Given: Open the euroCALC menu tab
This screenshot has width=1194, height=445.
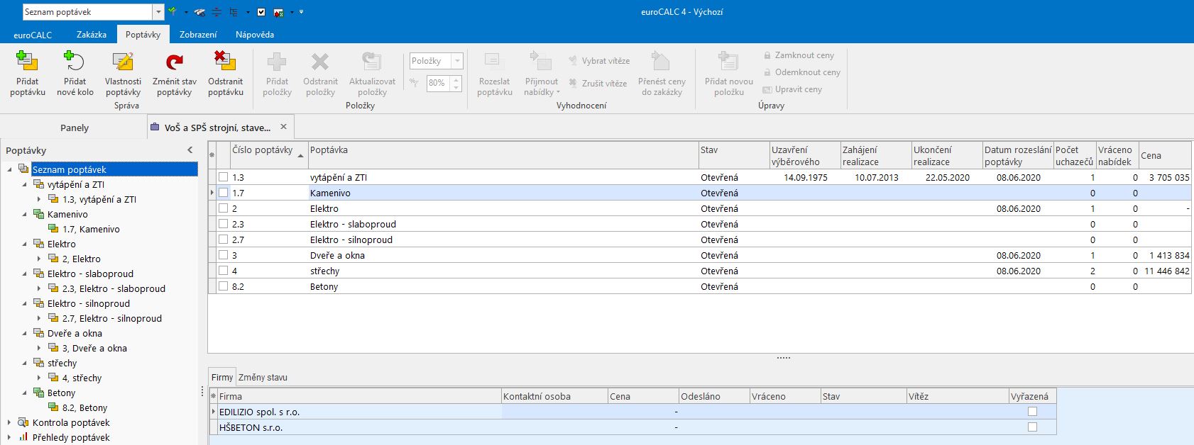Looking at the screenshot, I should pos(33,35).
